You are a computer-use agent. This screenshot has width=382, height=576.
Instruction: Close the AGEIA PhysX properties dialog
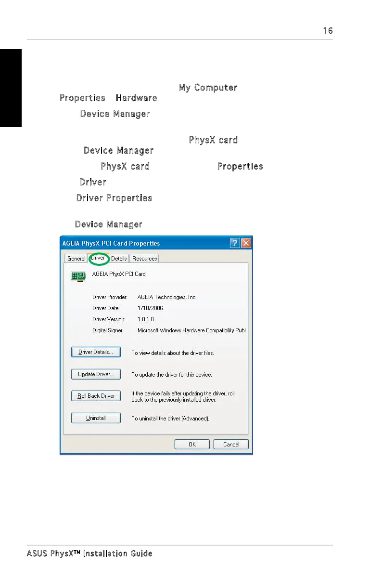click(246, 243)
